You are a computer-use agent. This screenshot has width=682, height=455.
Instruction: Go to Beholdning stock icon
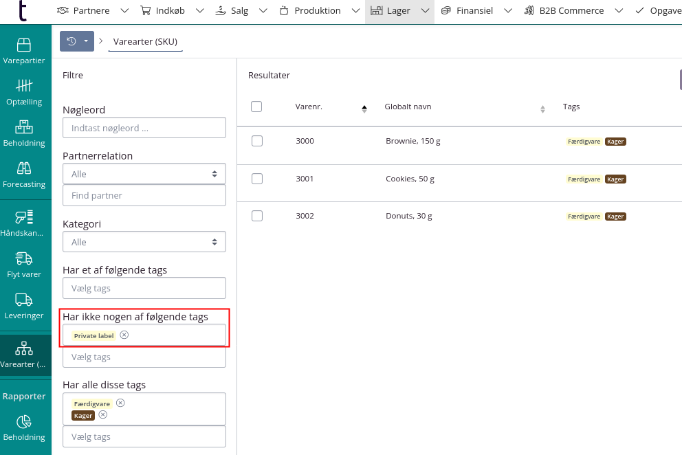tap(24, 127)
